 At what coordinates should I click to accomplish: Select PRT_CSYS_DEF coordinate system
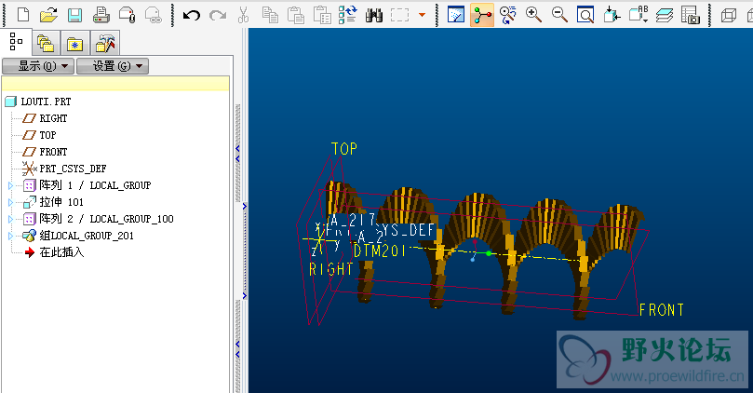pyautogui.click(x=64, y=169)
